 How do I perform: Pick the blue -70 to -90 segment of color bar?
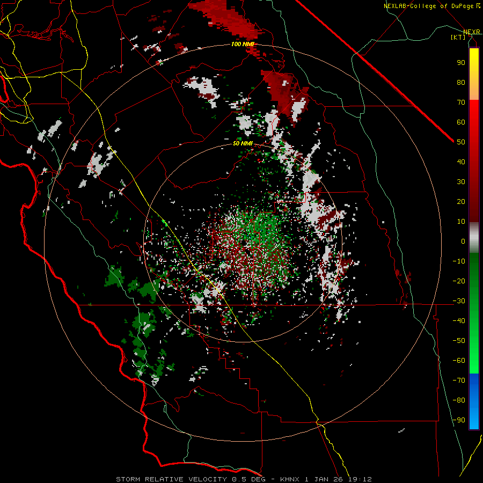pyautogui.click(x=474, y=401)
